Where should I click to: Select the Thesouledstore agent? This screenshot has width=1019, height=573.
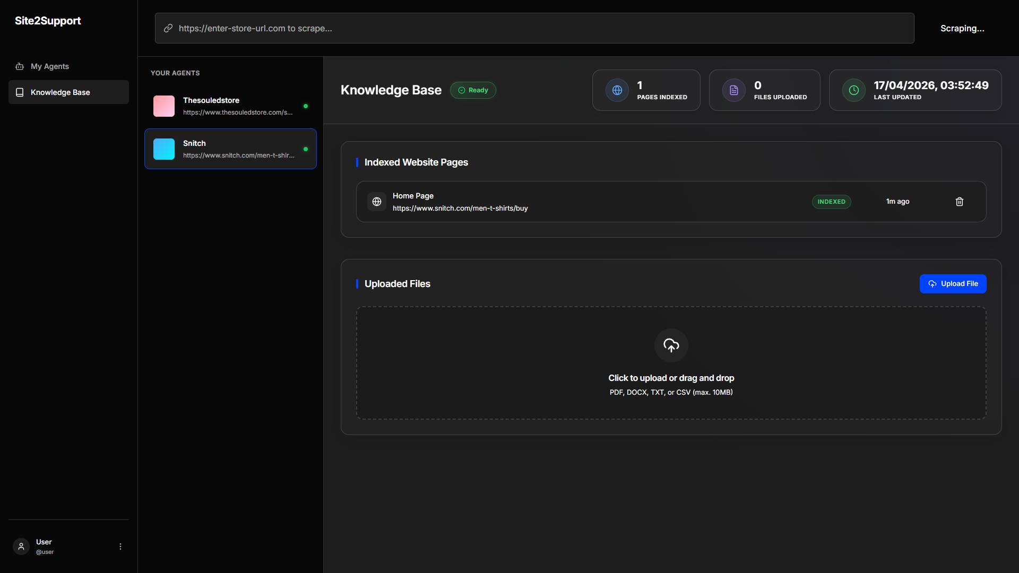[x=230, y=106]
